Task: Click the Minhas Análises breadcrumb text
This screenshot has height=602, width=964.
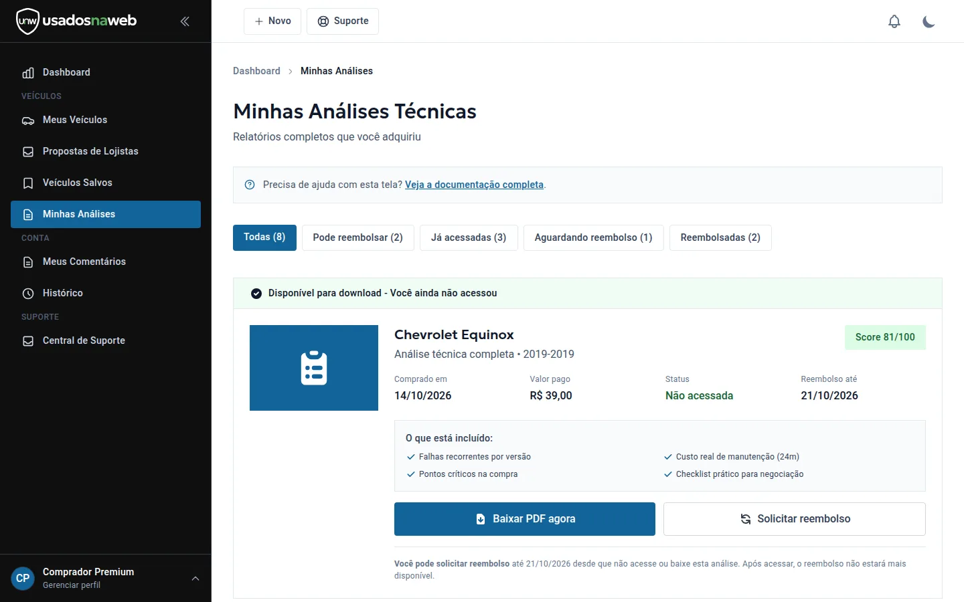Action: 337,71
